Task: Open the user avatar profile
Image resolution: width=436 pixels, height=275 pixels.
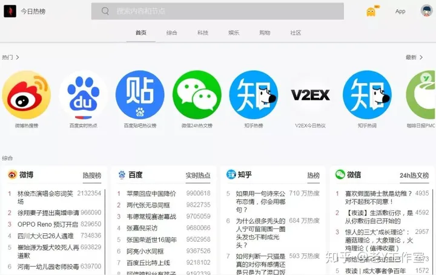Action: click(426, 11)
